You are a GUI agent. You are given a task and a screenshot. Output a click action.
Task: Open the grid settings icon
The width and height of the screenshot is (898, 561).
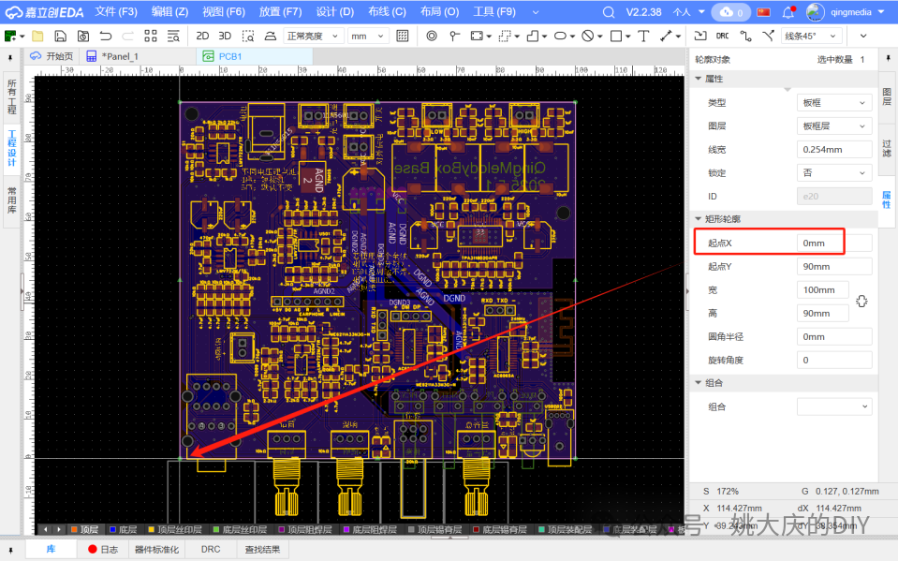[403, 36]
